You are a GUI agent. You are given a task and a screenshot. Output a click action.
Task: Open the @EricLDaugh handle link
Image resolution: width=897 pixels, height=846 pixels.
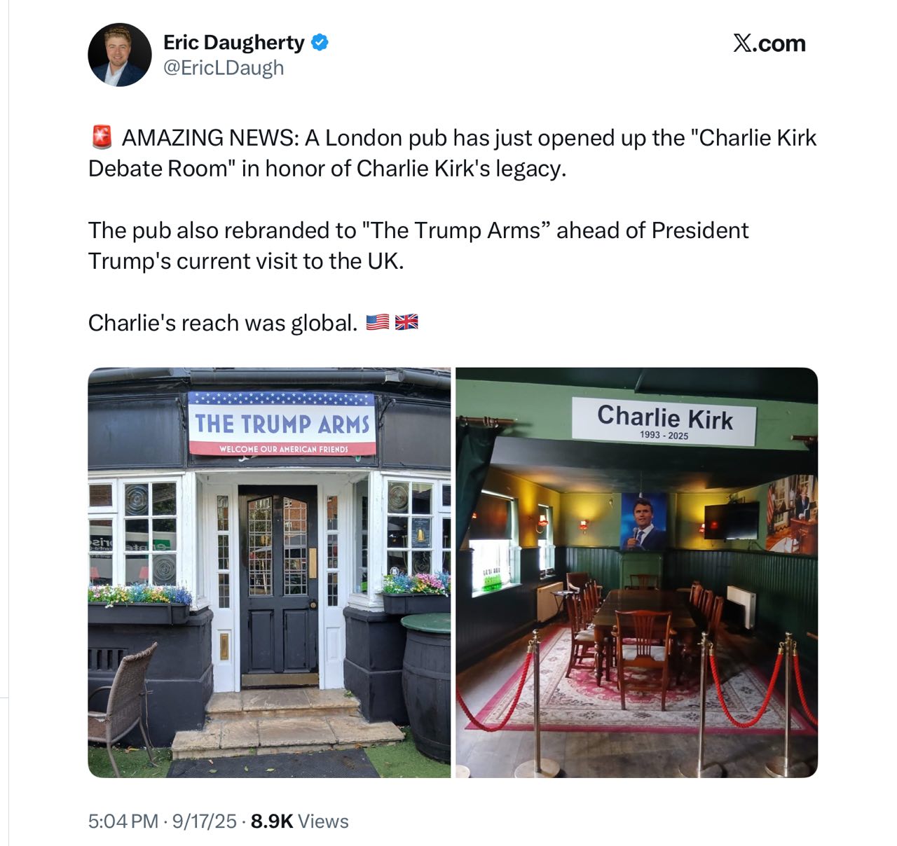224,68
